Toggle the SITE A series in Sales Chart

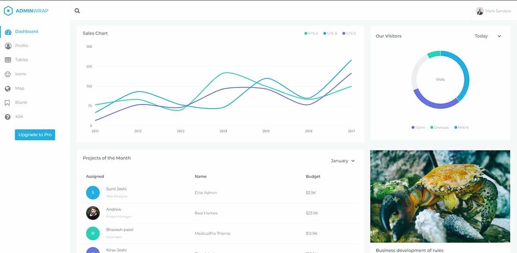pyautogui.click(x=311, y=33)
